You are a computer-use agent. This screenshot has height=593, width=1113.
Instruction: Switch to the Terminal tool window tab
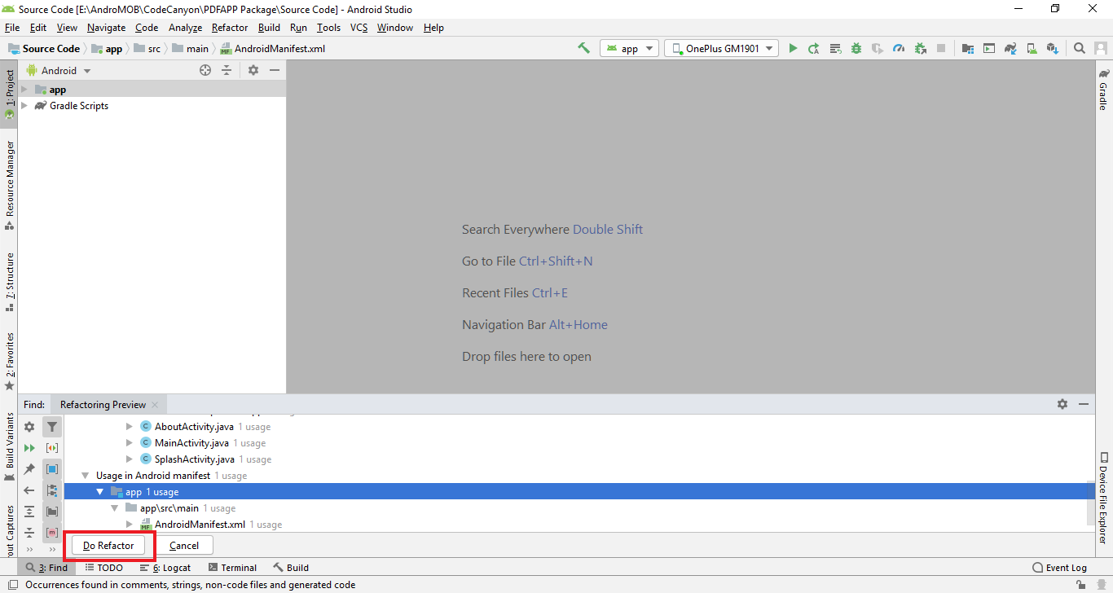(x=232, y=568)
